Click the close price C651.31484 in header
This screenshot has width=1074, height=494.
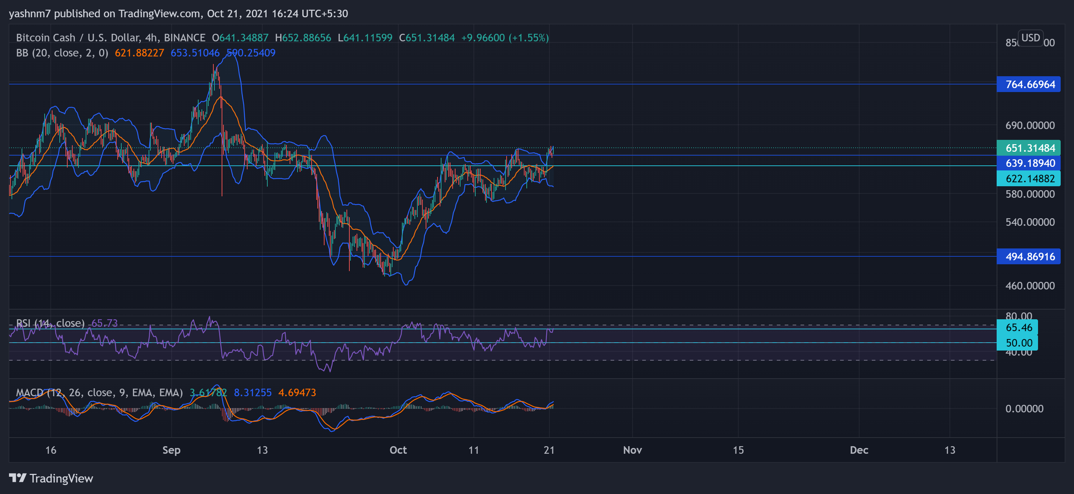pyautogui.click(x=426, y=38)
